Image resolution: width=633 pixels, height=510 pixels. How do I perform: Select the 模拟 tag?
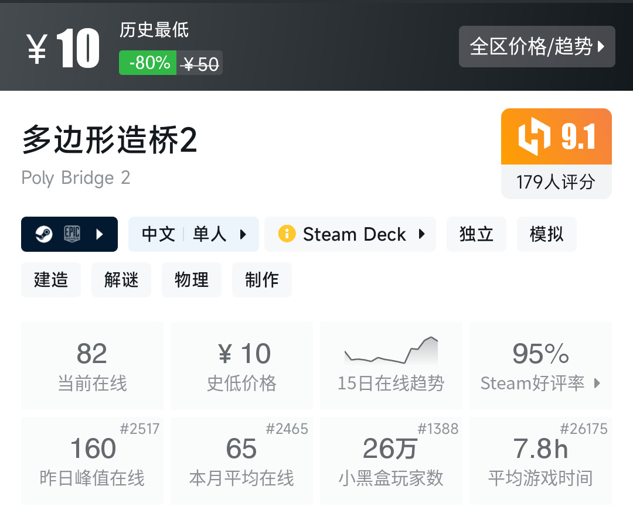546,234
